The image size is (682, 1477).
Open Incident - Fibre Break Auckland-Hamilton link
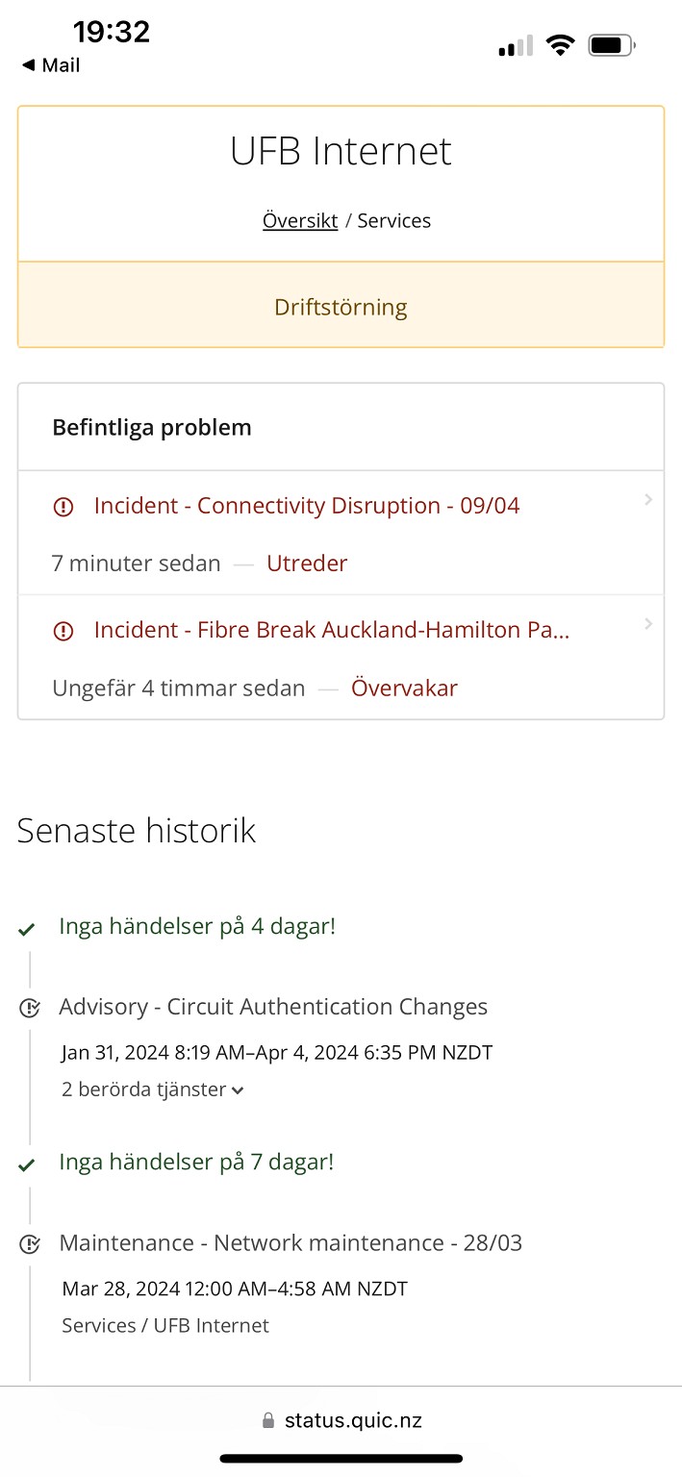[332, 631]
